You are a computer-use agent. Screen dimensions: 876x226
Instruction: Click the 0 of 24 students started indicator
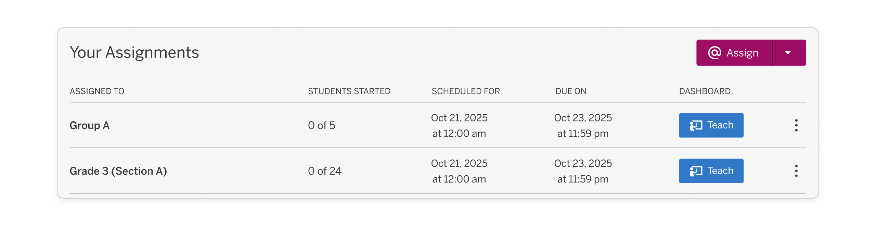pos(325,171)
